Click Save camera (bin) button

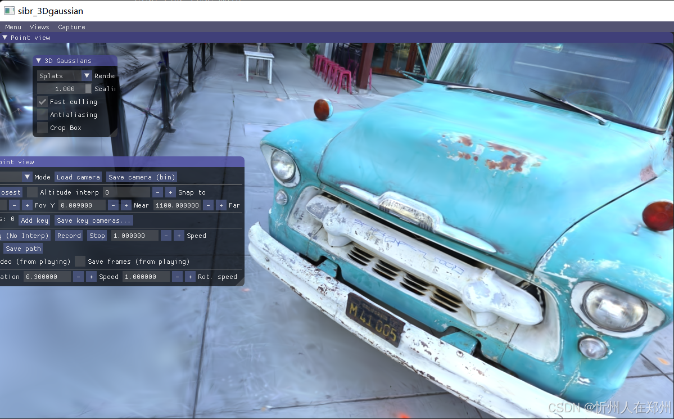click(142, 177)
